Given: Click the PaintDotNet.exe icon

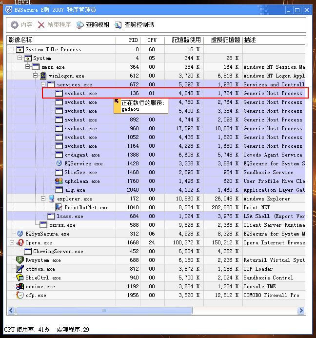Looking at the screenshot, I should [59, 207].
